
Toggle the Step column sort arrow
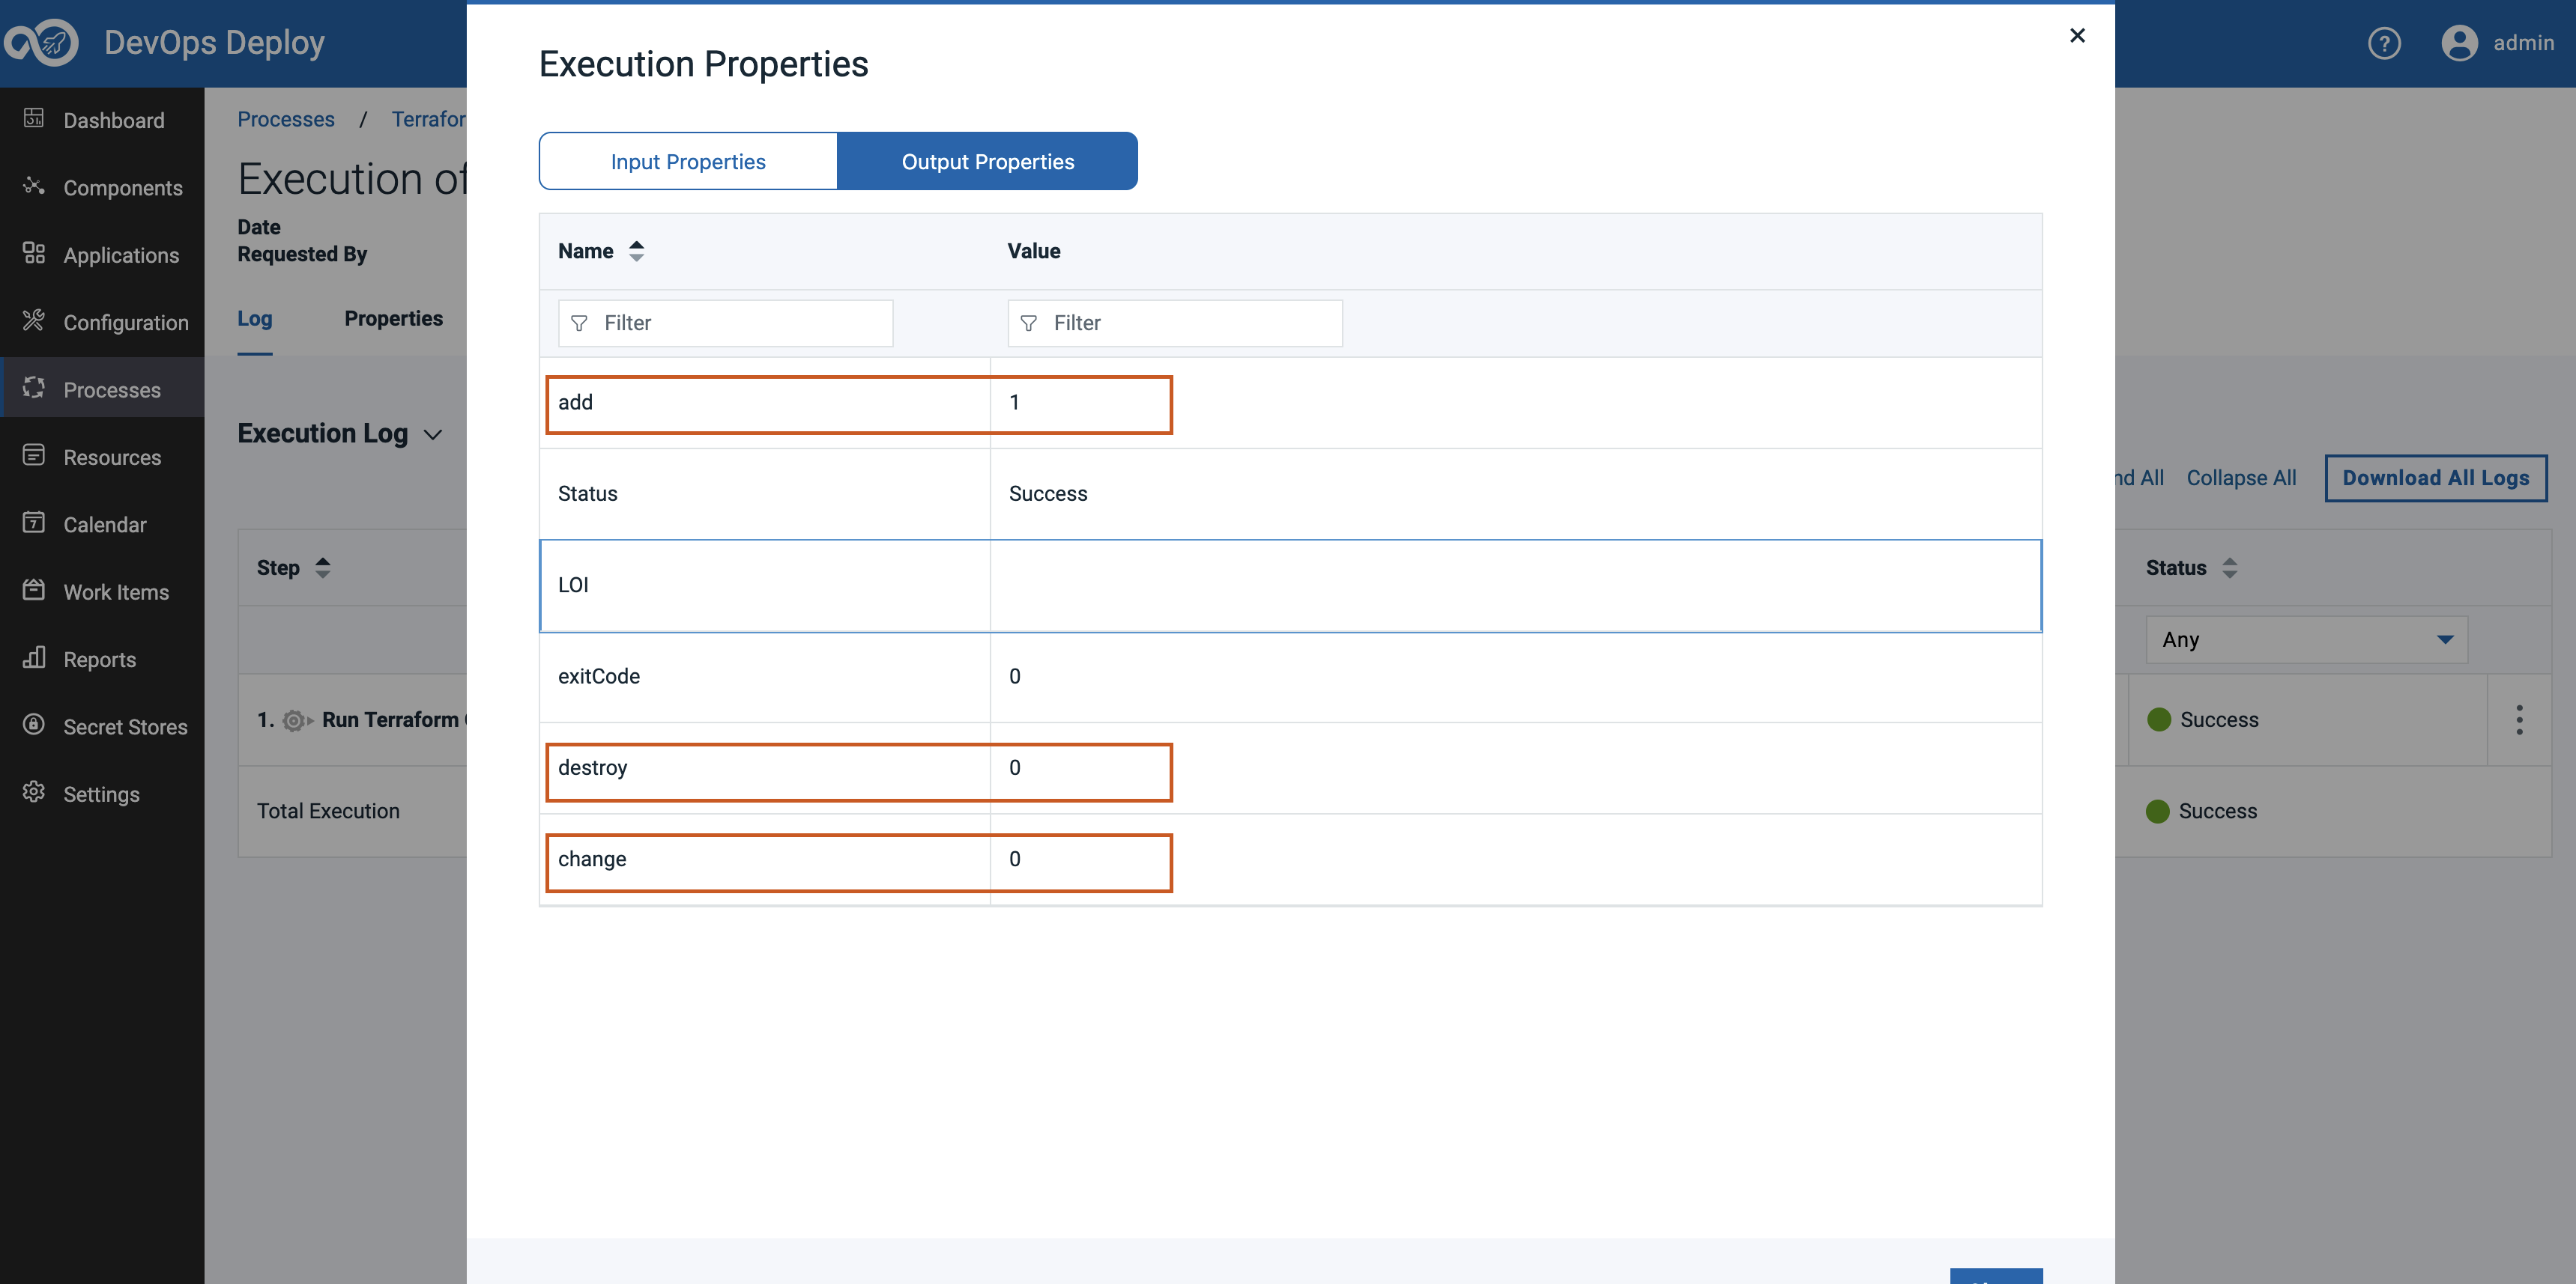click(322, 568)
